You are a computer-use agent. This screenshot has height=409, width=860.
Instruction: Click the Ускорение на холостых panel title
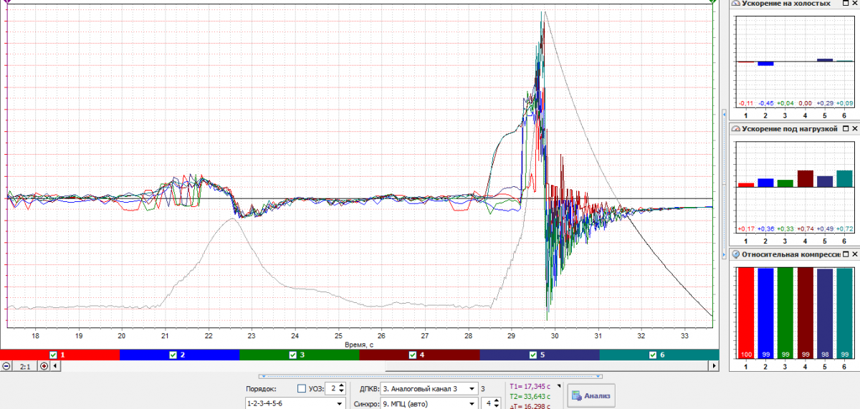786,4
